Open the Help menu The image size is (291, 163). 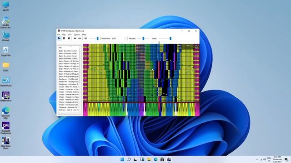84,34
